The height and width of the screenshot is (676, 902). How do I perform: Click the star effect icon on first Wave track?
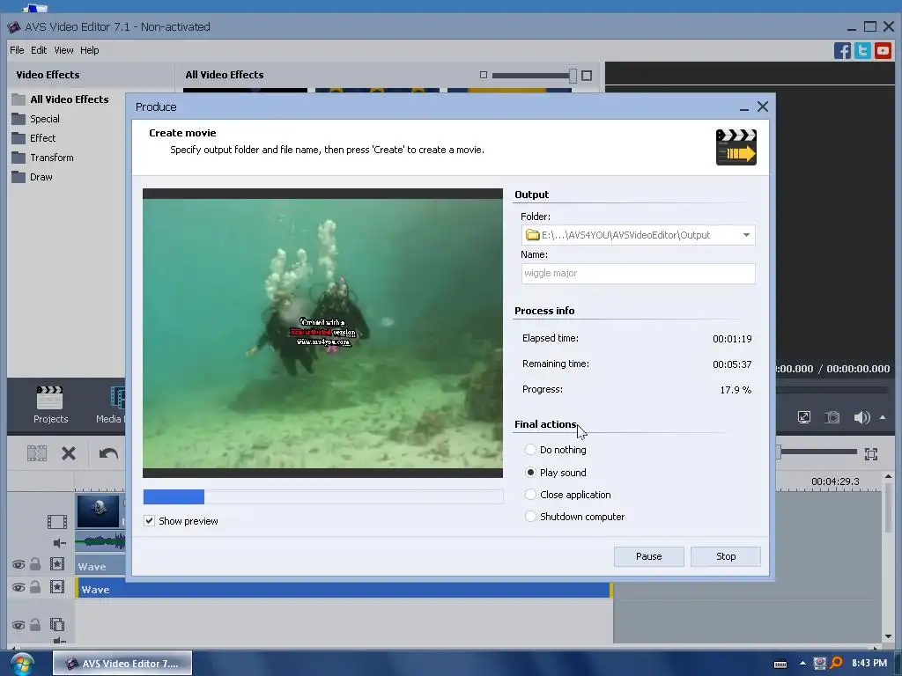(x=57, y=564)
